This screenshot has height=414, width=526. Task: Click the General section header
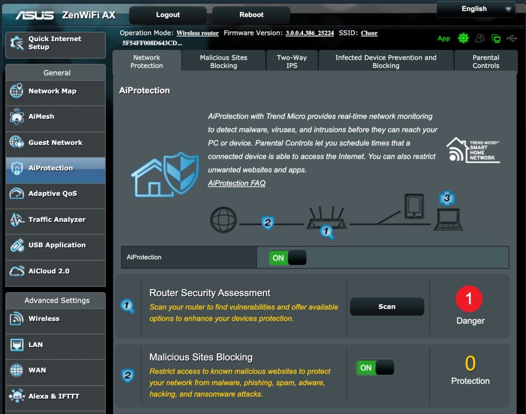point(57,73)
